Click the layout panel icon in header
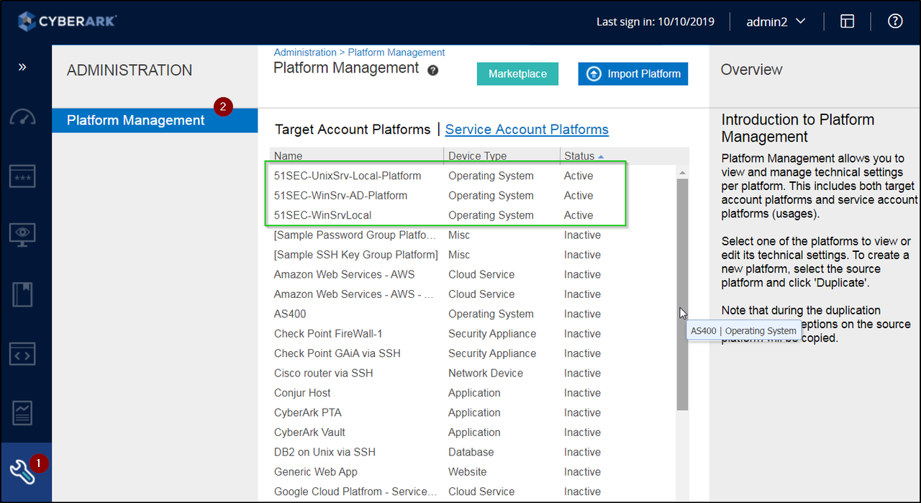 tap(847, 22)
